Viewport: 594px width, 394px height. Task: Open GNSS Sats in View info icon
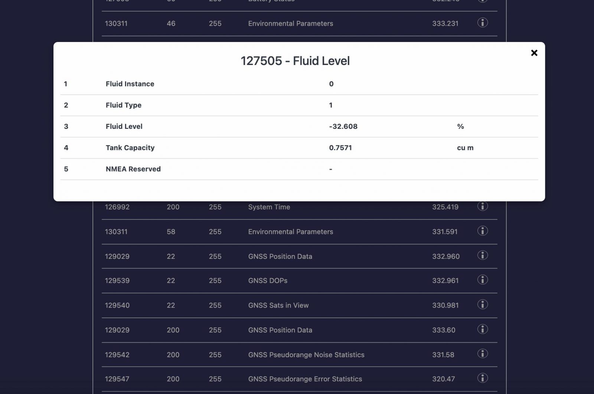coord(482,305)
